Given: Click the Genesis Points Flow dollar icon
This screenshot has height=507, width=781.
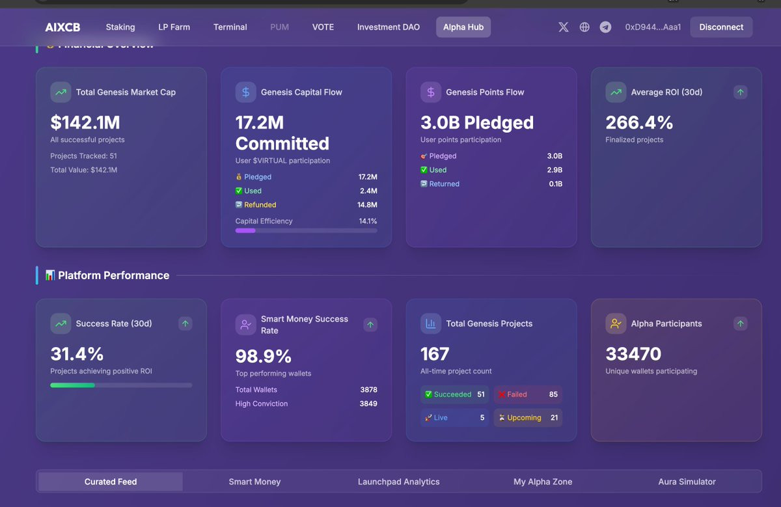Looking at the screenshot, I should tap(431, 92).
